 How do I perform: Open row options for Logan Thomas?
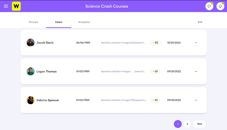pyautogui.click(x=196, y=71)
